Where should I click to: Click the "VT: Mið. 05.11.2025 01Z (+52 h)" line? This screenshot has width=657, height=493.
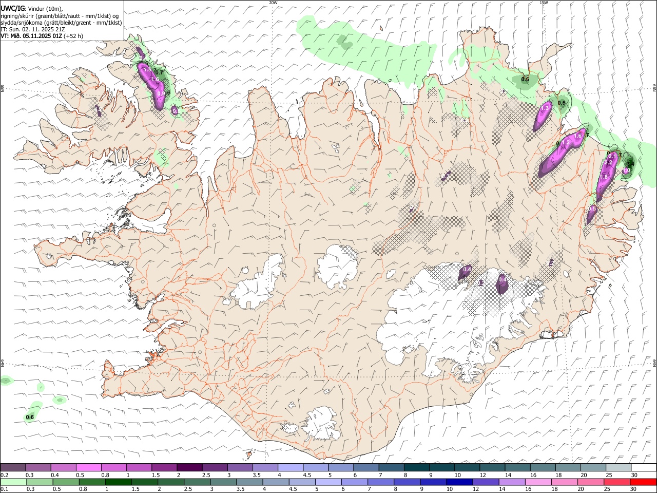tap(42, 36)
